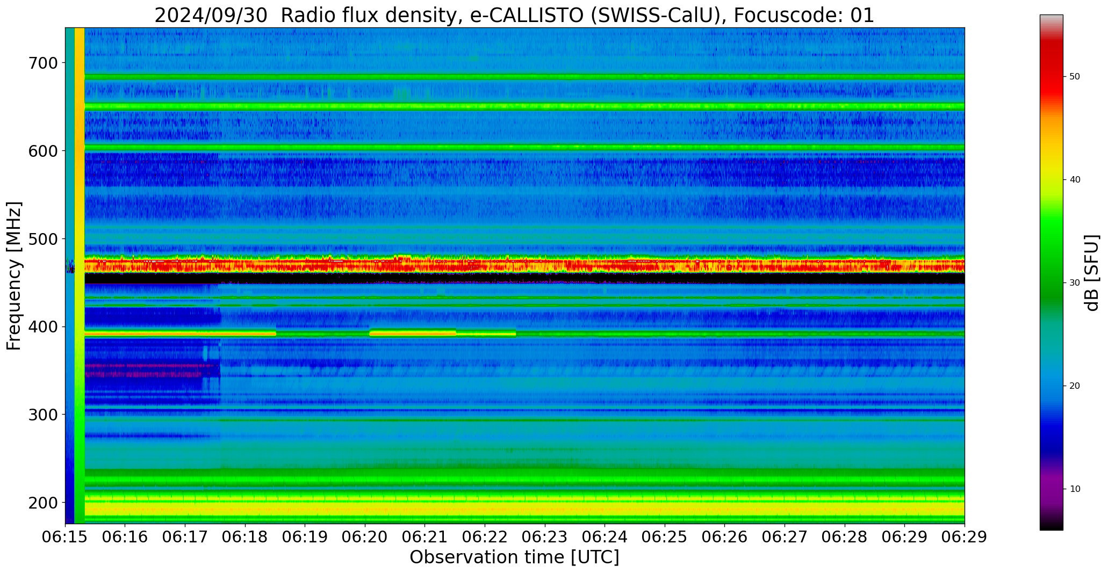Click the 600 frequency tick label
This screenshot has height=573, width=1108.
42,151
